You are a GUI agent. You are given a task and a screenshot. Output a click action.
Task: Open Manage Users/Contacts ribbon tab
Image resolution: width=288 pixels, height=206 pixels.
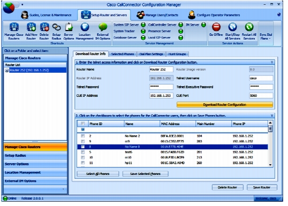tap(158, 15)
